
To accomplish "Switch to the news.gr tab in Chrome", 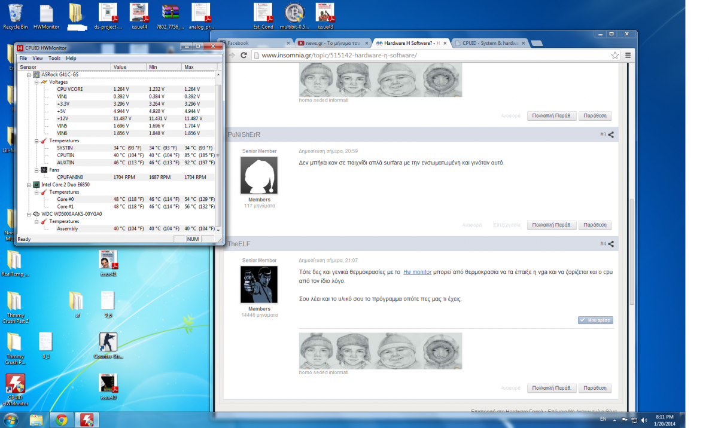I will 332,43.
